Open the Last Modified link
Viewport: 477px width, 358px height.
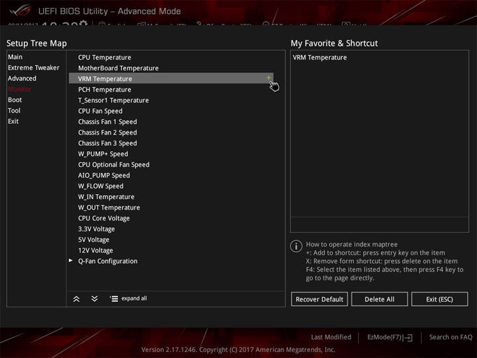pos(331,337)
